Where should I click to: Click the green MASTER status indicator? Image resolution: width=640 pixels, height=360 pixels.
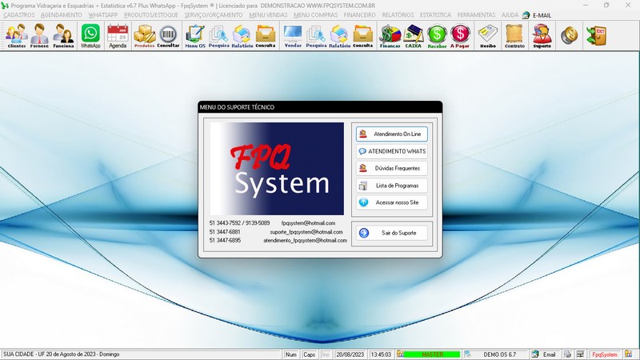(x=431, y=354)
